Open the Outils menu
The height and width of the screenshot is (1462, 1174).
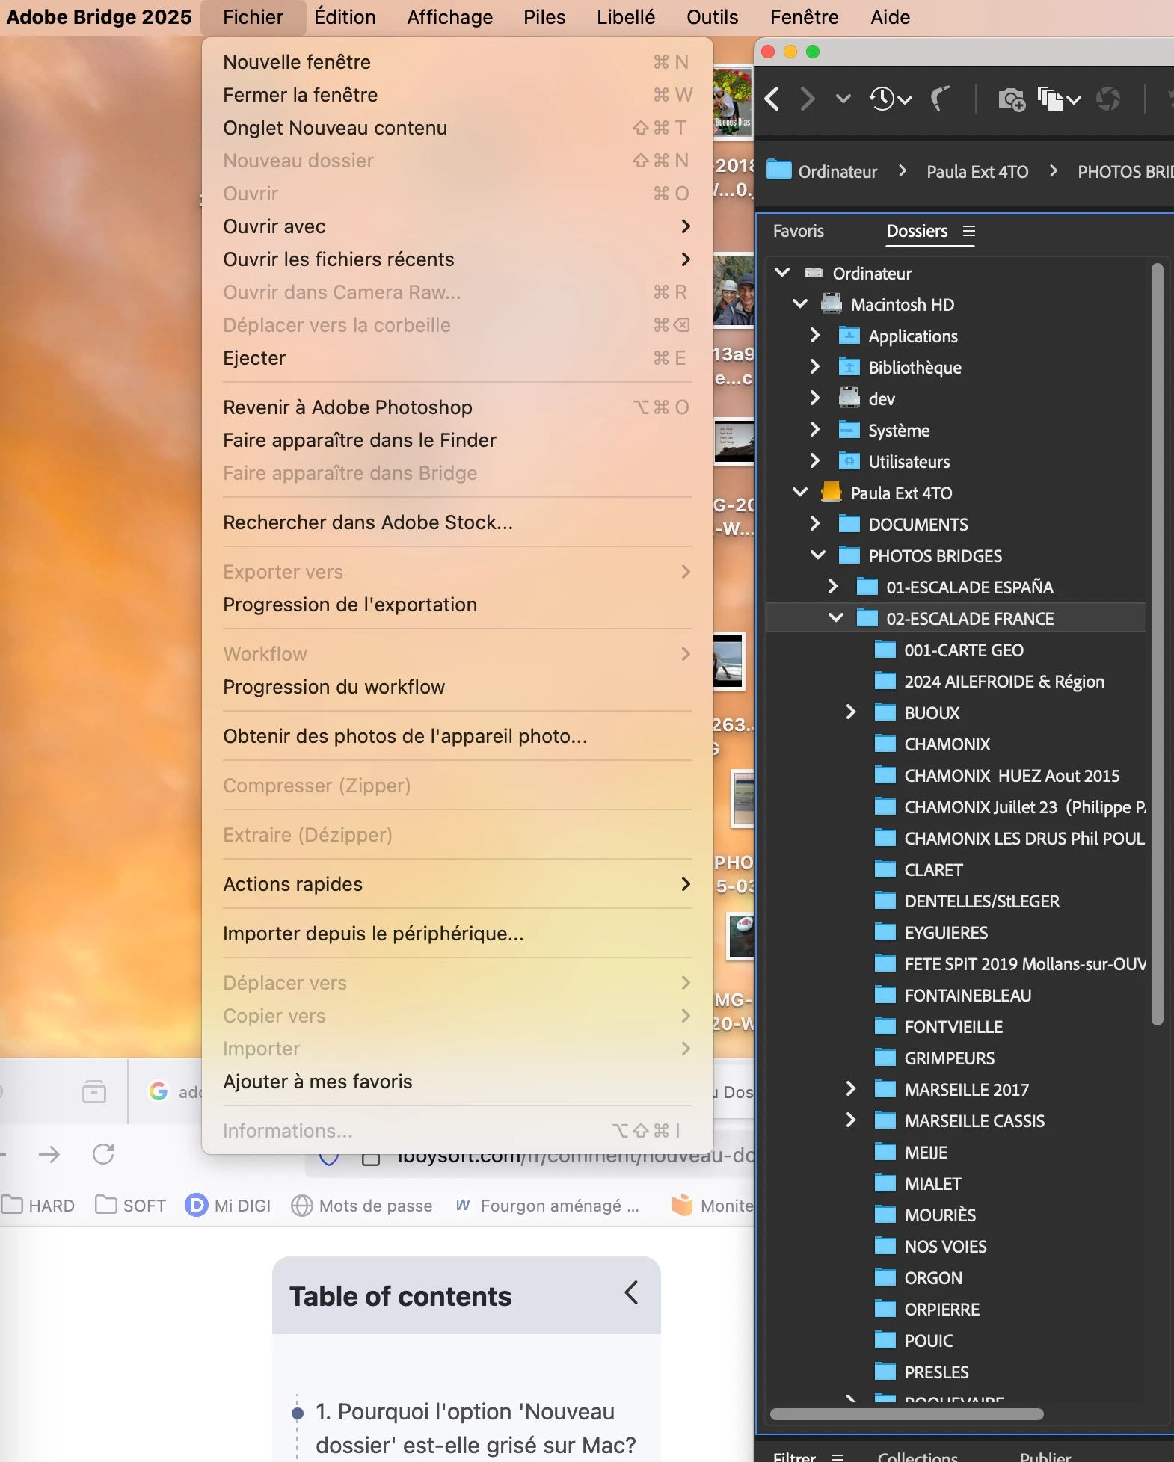[x=712, y=17]
